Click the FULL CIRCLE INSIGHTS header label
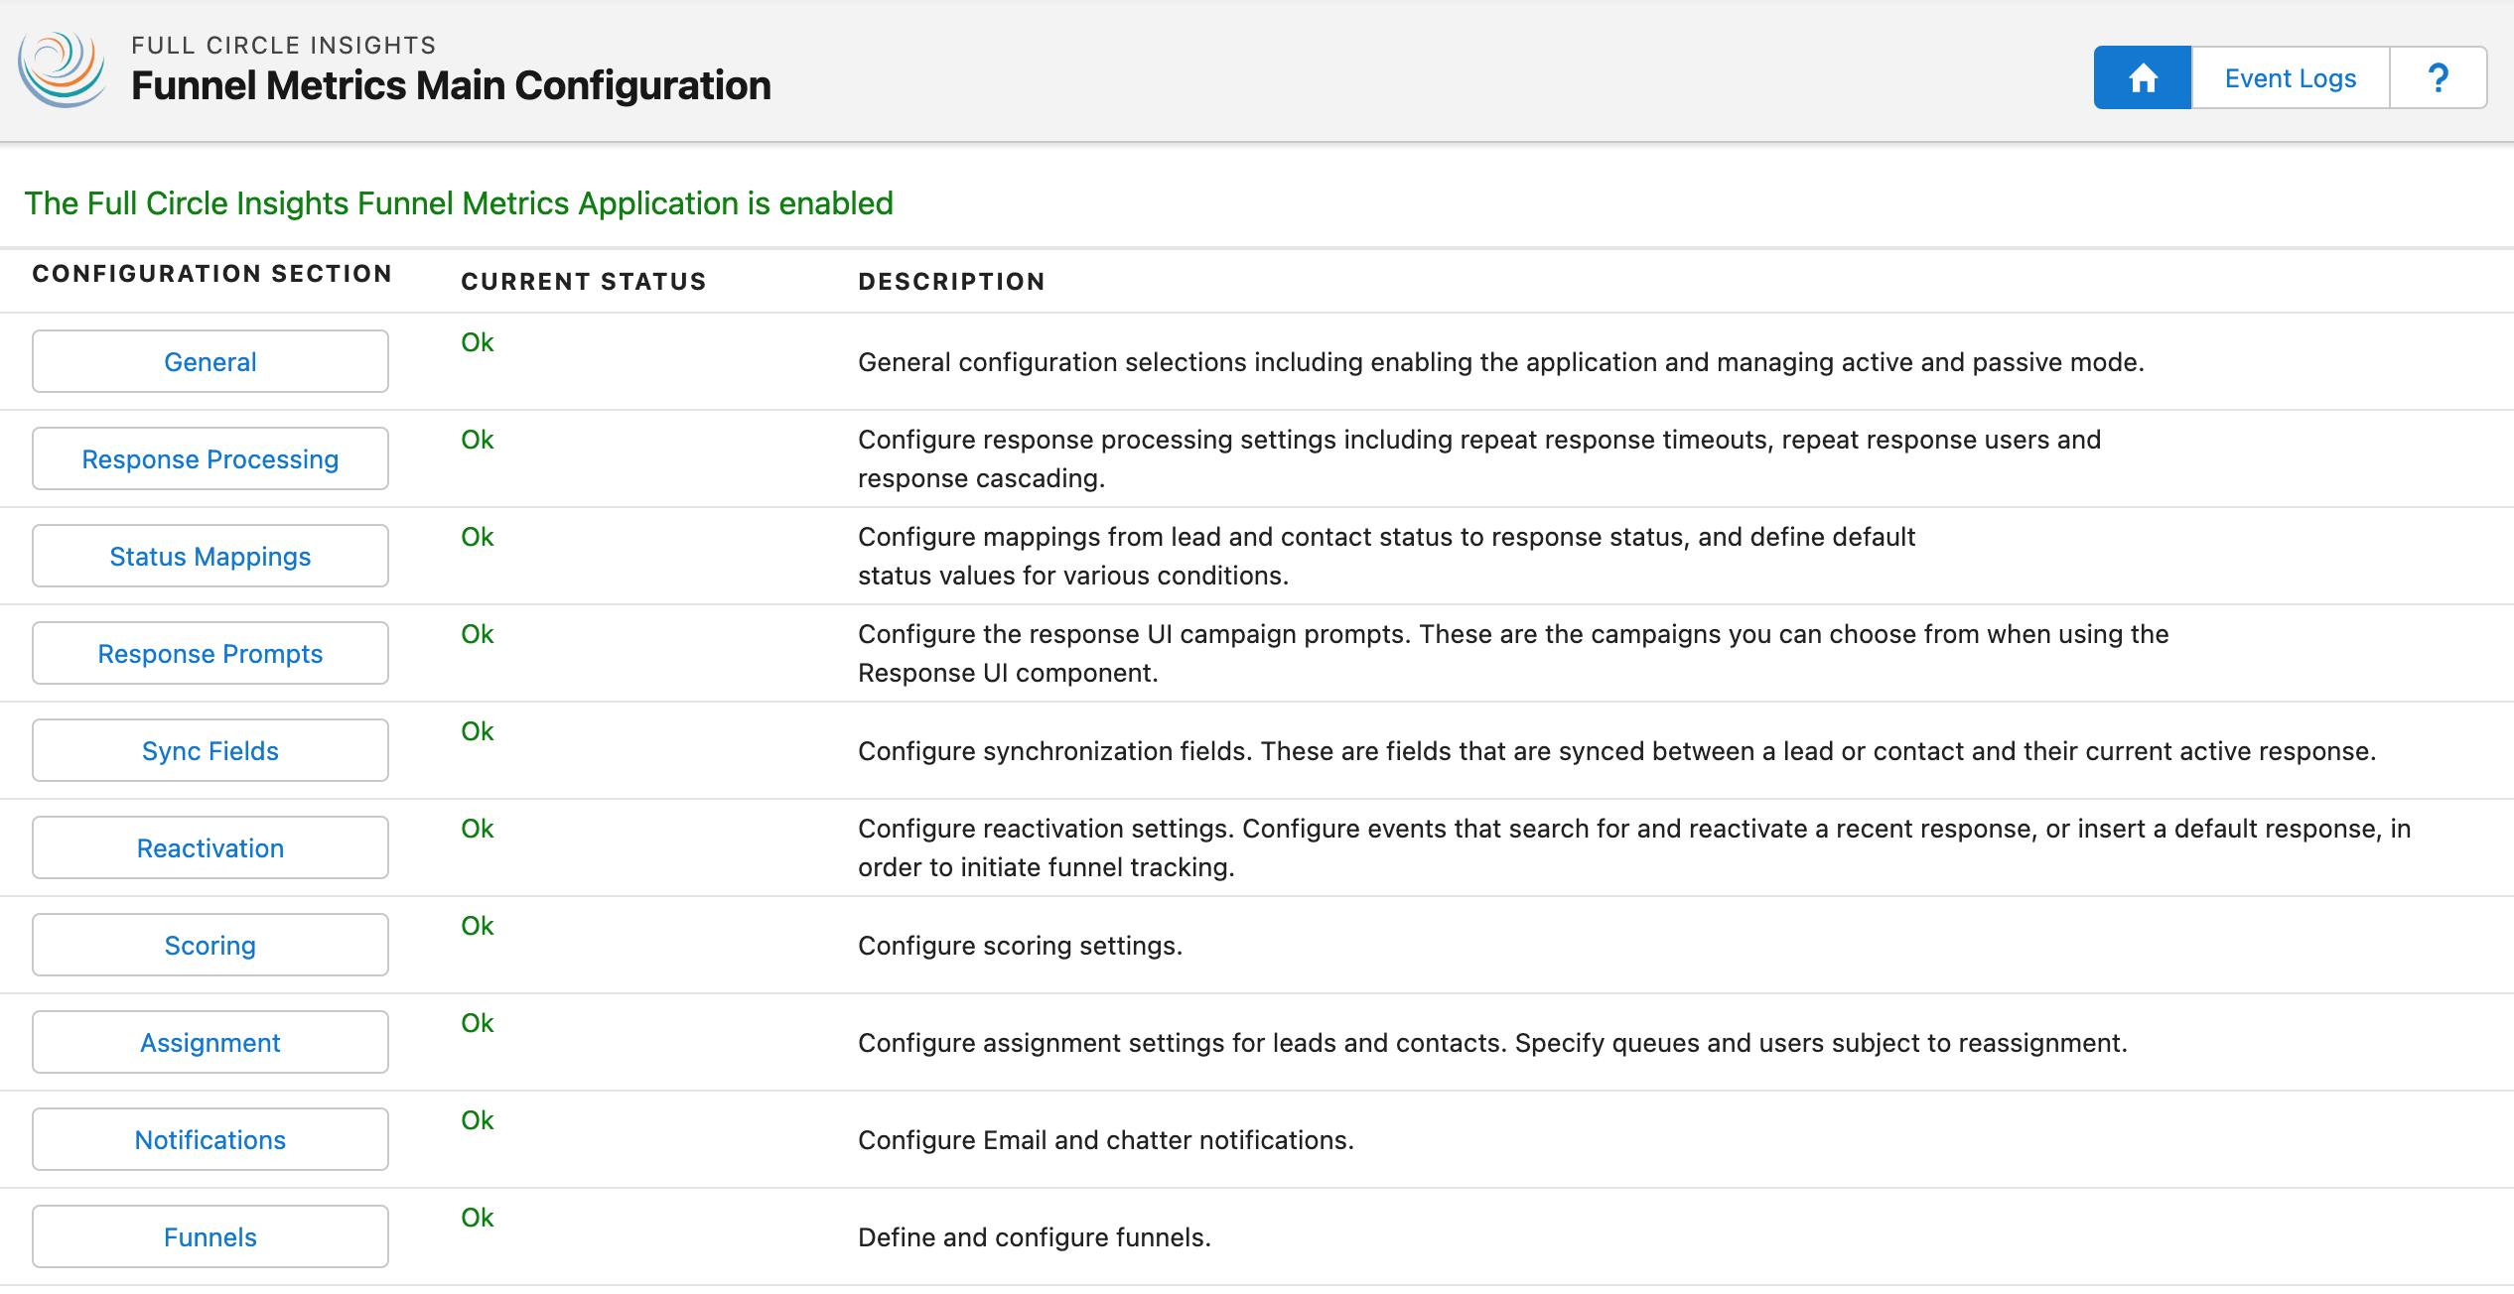 point(284,45)
